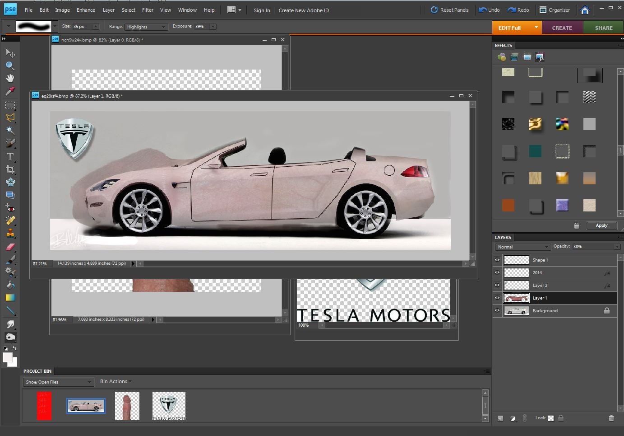This screenshot has height=436, width=624.
Task: Toggle lock all in Layers panel
Action: [561, 418]
